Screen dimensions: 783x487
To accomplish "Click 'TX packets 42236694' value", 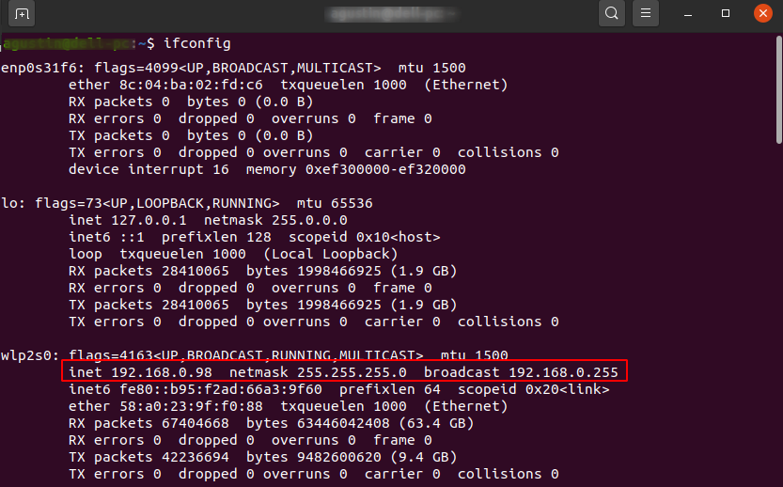I will [x=149, y=458].
